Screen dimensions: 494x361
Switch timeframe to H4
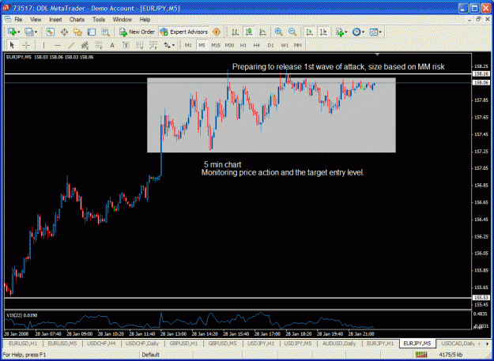coord(256,45)
